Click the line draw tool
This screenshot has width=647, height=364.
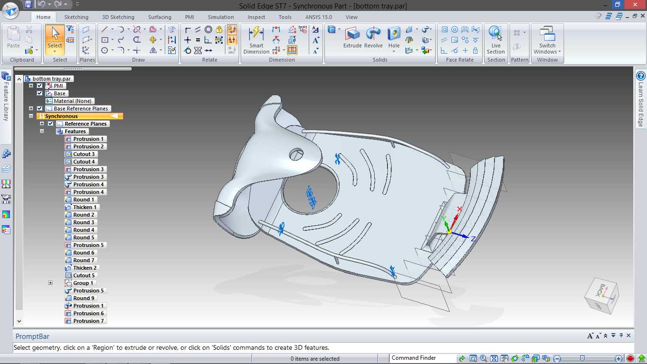click(x=105, y=29)
